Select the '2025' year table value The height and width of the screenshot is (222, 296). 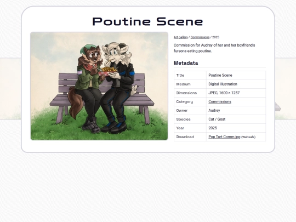[213, 128]
